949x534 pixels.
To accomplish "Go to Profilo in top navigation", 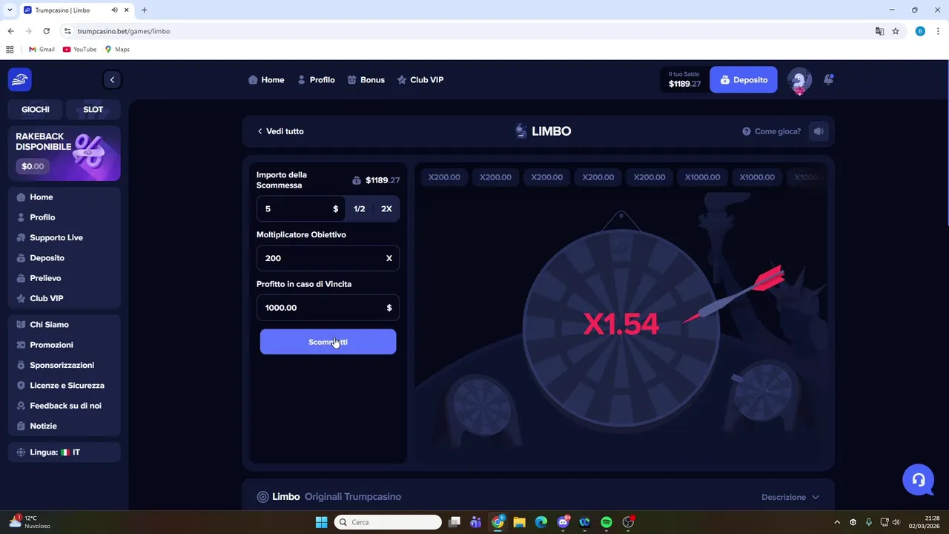I will coord(316,80).
